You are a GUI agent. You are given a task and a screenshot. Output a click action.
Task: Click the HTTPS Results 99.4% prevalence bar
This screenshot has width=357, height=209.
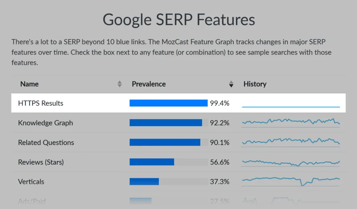coord(168,103)
